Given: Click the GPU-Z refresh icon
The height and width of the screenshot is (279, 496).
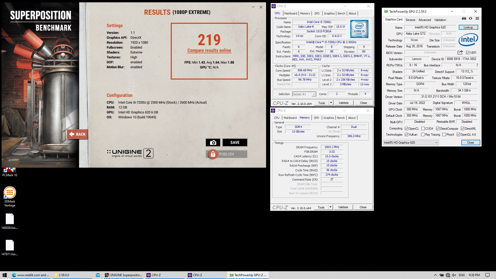Looking at the screenshot, I should [470, 18].
